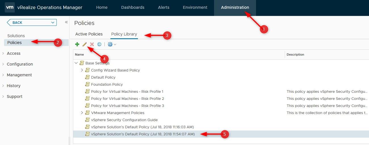Expand the Access section
Viewport: 369px width, 145px height.
[x=14, y=53]
